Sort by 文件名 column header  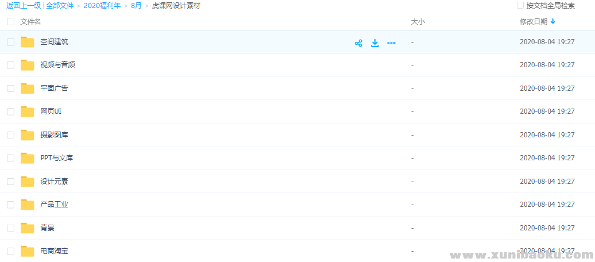tap(30, 22)
